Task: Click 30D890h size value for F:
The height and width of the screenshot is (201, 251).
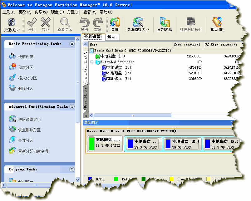Action: click(196, 79)
